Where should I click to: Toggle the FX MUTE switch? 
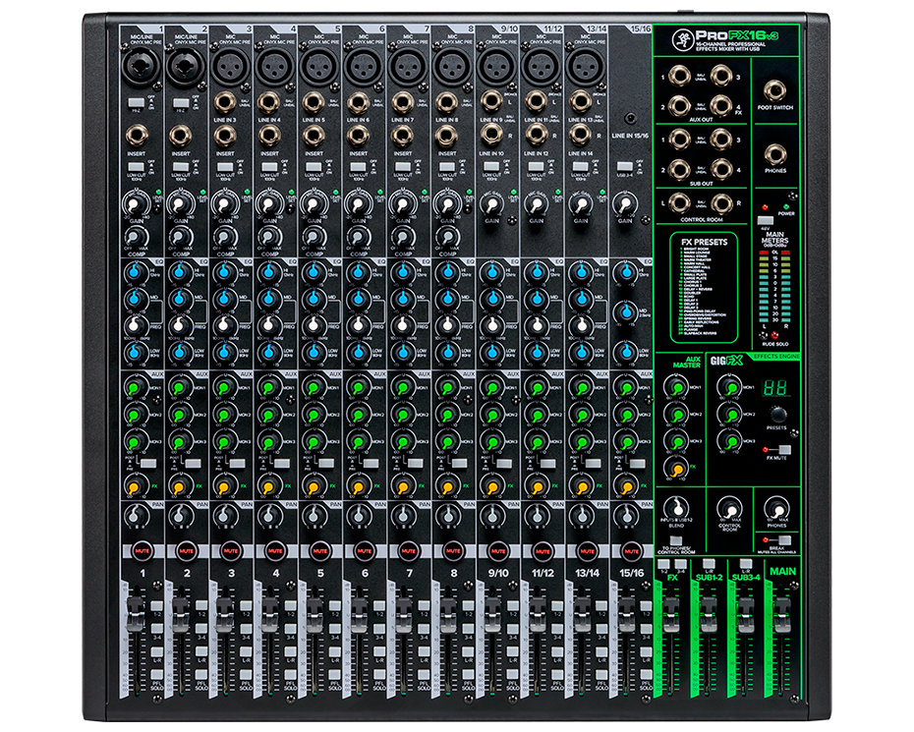click(x=783, y=447)
